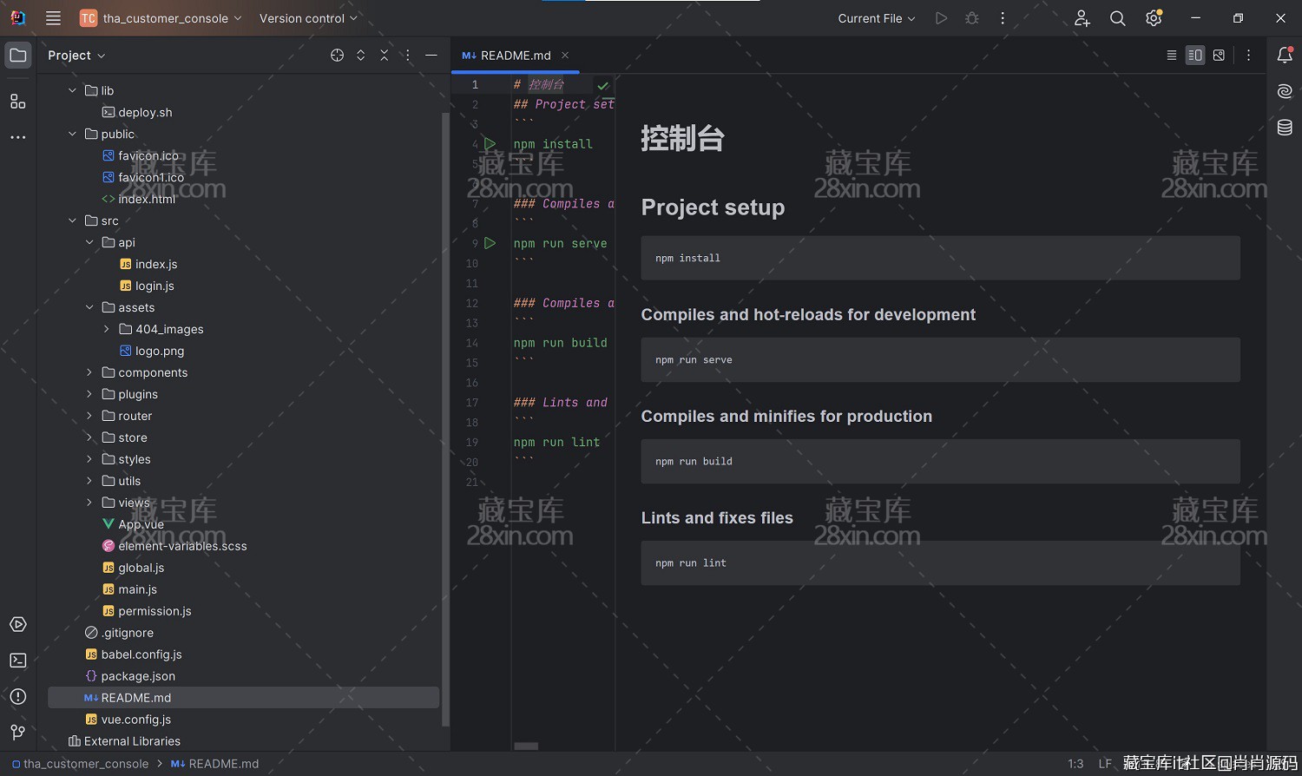Show more tool windows ellipsis
The height and width of the screenshot is (776, 1302).
pos(18,137)
